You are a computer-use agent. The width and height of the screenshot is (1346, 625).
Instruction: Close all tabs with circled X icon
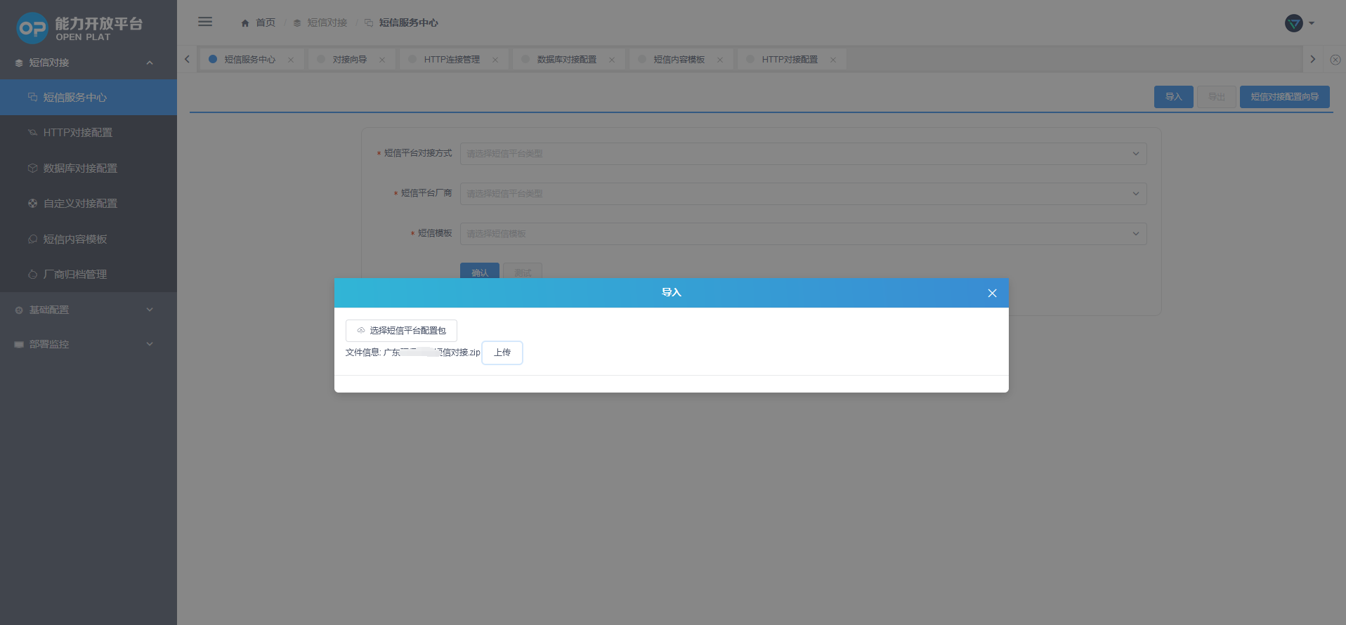point(1335,60)
